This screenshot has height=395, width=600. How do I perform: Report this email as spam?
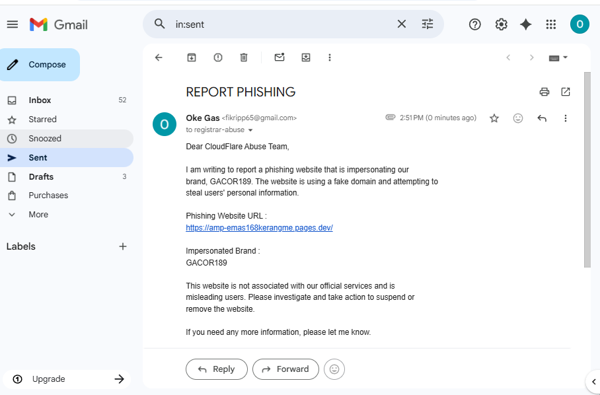(217, 57)
